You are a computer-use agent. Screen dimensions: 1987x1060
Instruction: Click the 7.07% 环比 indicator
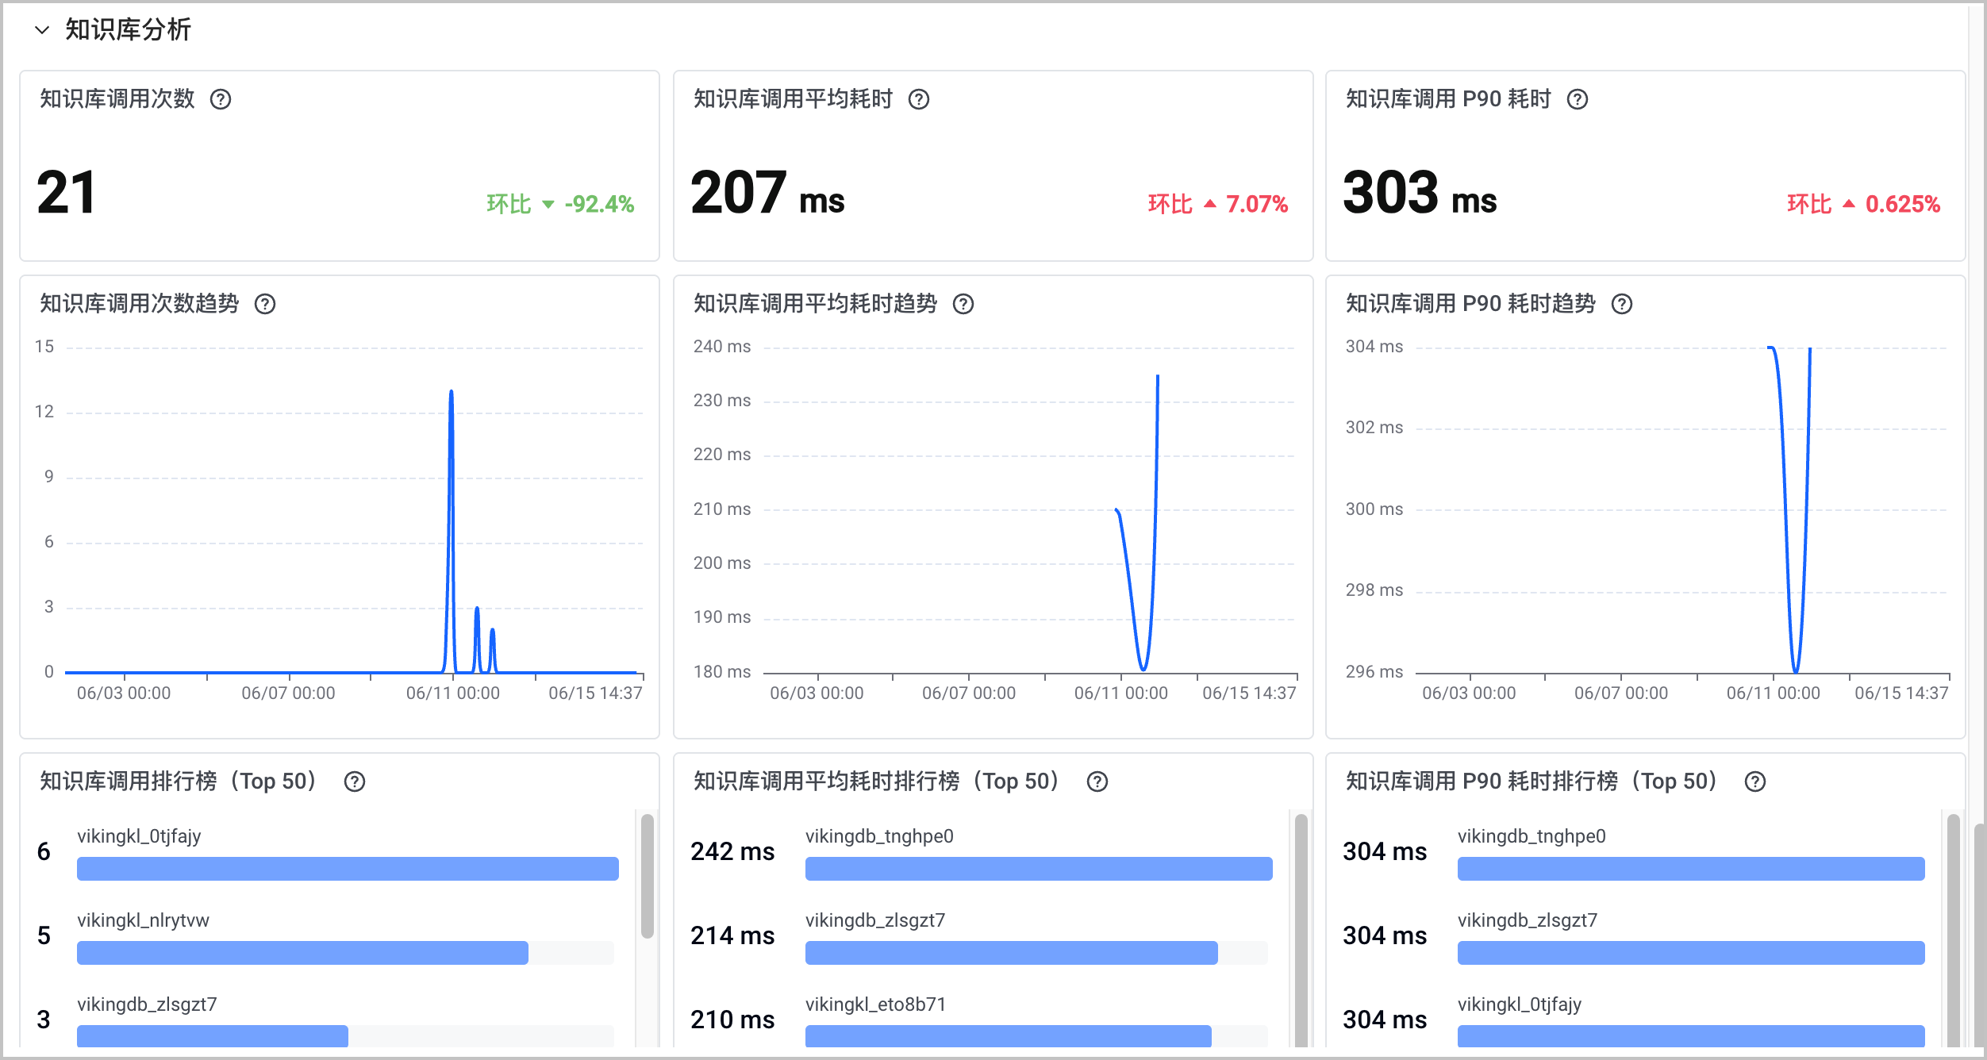pyautogui.click(x=1218, y=204)
